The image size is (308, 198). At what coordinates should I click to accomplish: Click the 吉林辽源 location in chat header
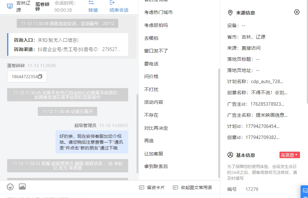(x=24, y=6)
